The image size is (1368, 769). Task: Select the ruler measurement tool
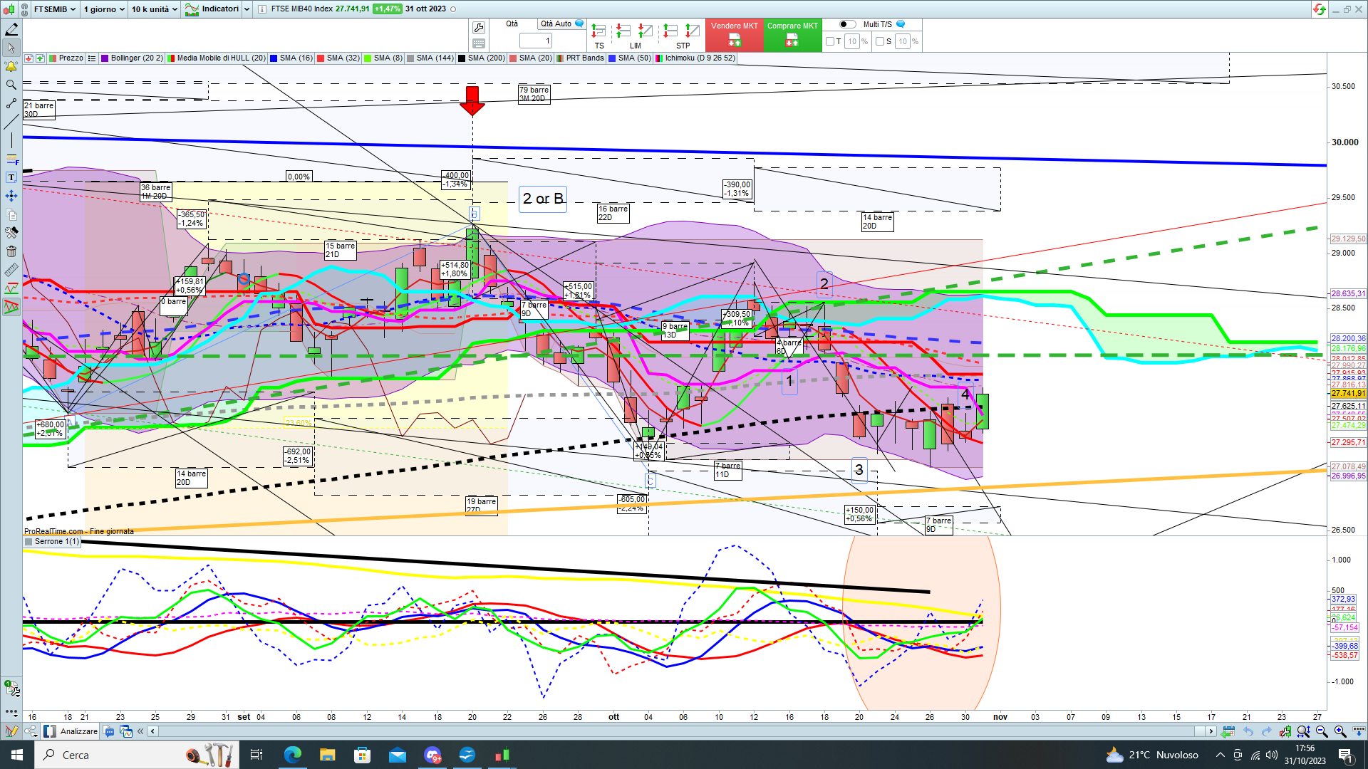[11, 270]
